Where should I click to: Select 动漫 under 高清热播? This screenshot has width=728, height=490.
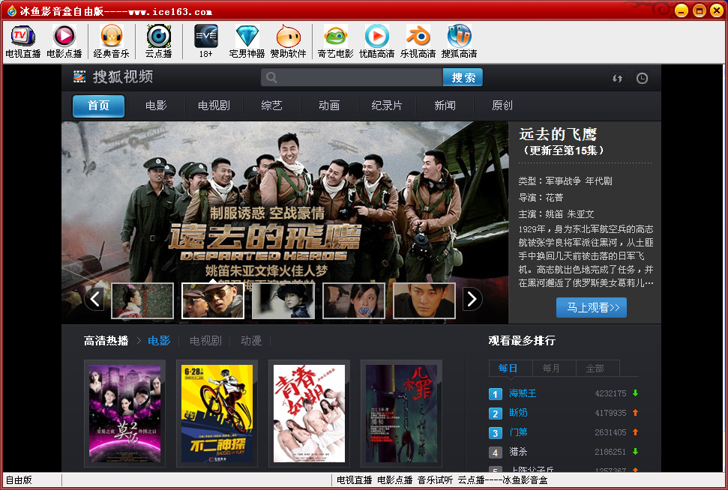[251, 341]
